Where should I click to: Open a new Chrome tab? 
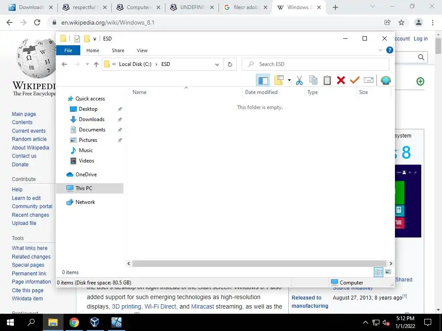pos(335,8)
